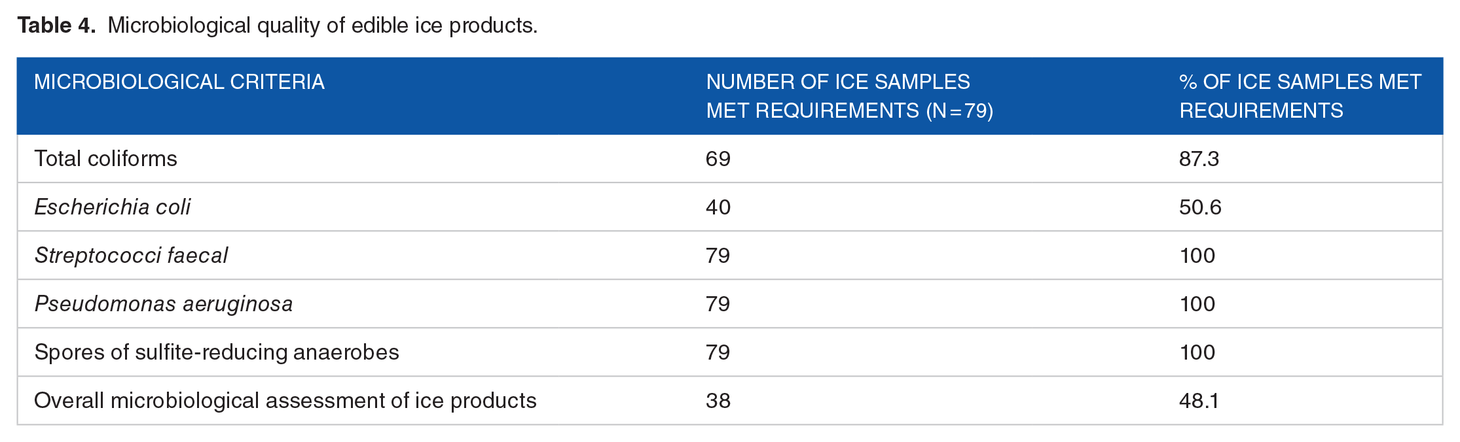1460x442 pixels.
Task: Select the value 40 for Escherichia coli
Action: click(718, 207)
